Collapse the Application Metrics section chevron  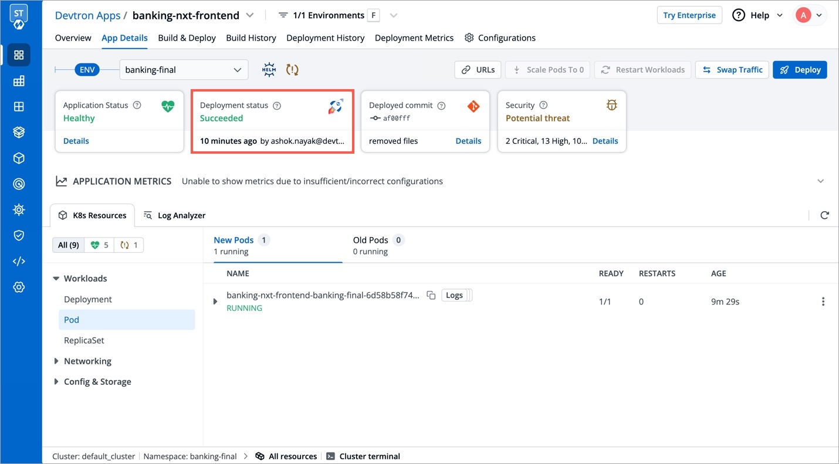click(820, 181)
